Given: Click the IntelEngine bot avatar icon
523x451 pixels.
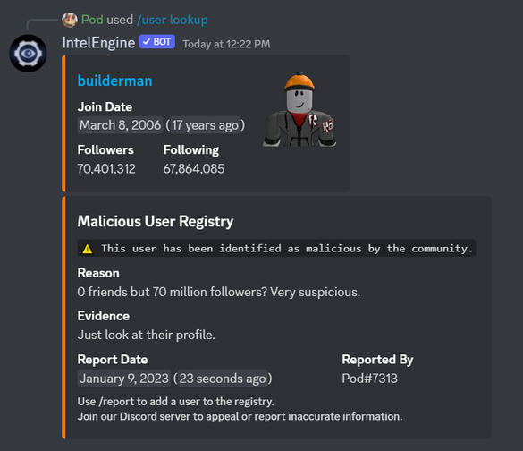Looking at the screenshot, I should click(28, 54).
